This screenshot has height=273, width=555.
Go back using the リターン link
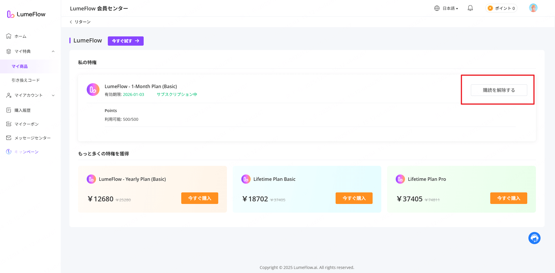coord(80,22)
